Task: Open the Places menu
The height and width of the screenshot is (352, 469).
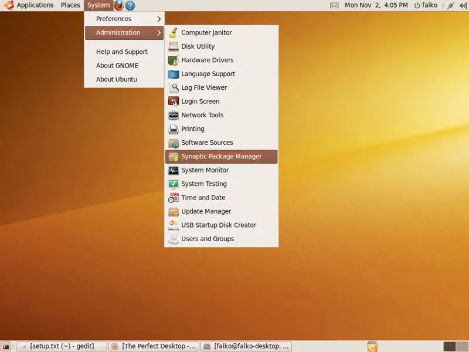Action: point(70,5)
